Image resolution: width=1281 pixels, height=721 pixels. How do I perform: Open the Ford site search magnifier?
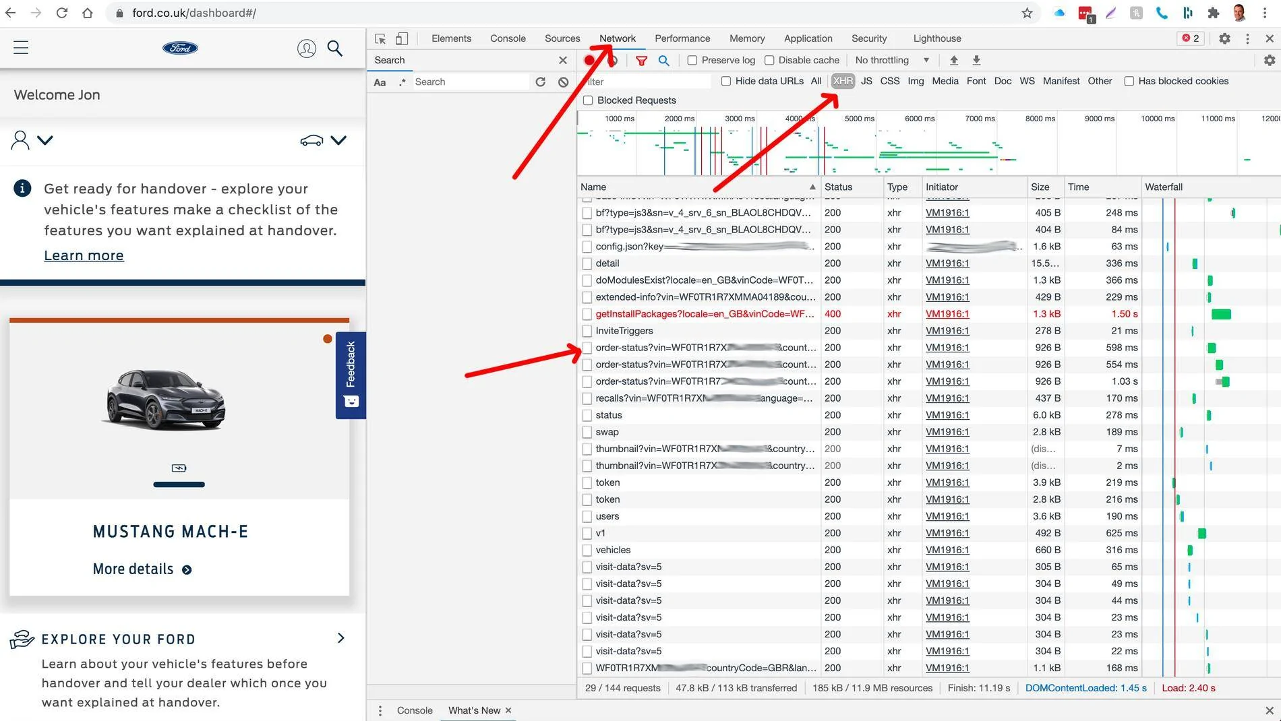click(335, 48)
